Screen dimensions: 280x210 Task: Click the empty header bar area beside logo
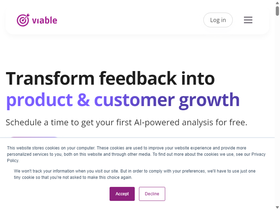tap(130, 20)
